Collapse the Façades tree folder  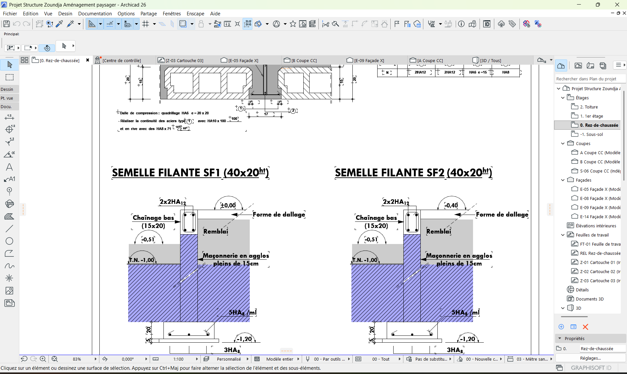point(563,180)
